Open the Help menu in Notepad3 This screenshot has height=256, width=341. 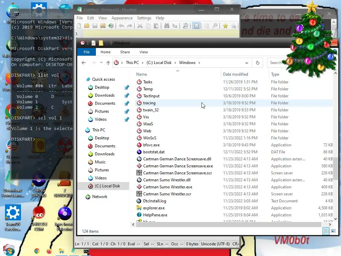pos(160,18)
